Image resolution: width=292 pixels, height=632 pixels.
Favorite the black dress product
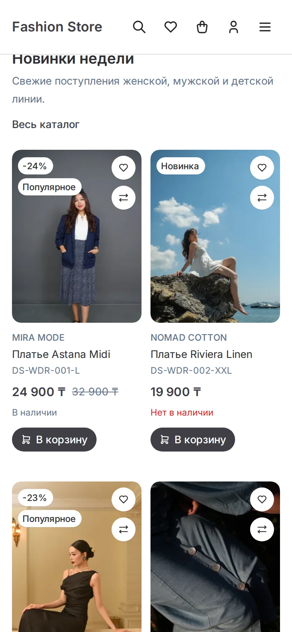click(x=124, y=499)
